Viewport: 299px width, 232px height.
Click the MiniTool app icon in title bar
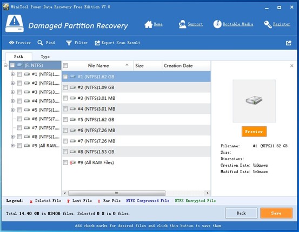coord(5,7)
